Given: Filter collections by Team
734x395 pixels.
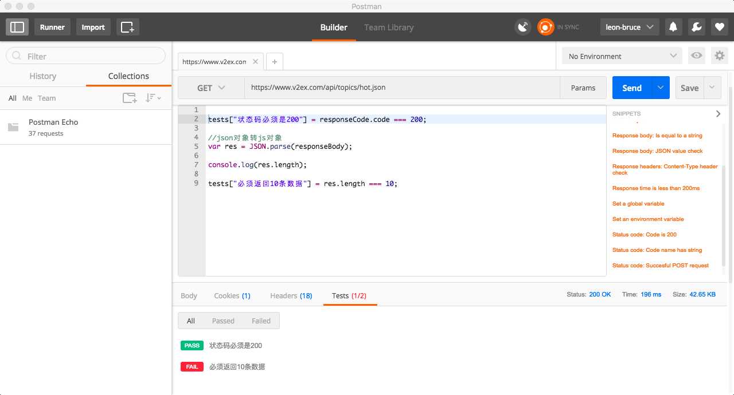Looking at the screenshot, I should 47,98.
